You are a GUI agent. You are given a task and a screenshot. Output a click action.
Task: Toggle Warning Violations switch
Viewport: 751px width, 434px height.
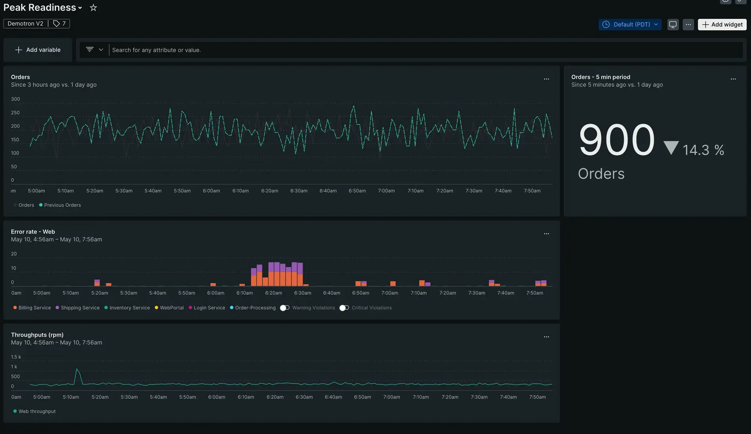pyautogui.click(x=285, y=308)
